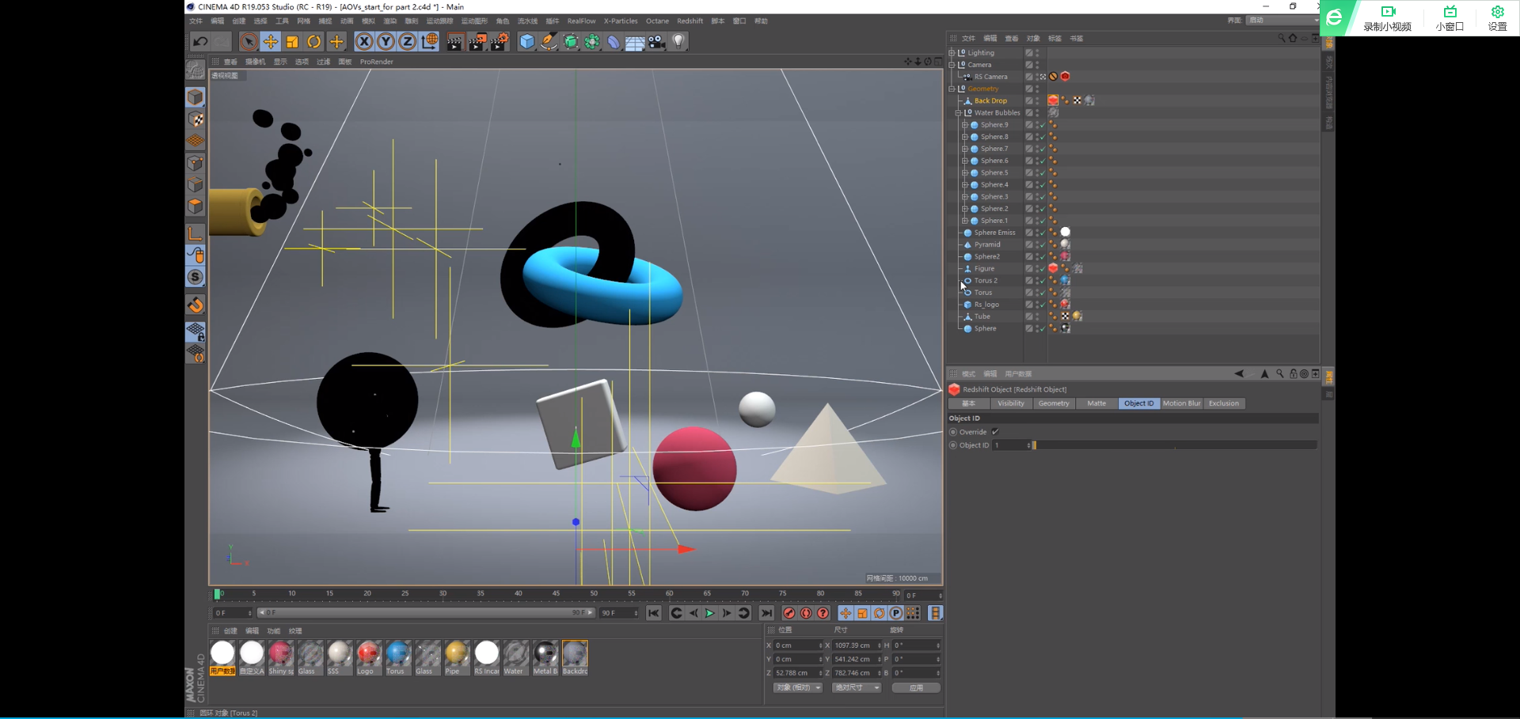Click the Floor environment object icon
This screenshot has height=719, width=1520.
click(635, 42)
